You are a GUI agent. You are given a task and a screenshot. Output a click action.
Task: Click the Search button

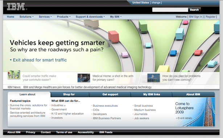point(194,10)
